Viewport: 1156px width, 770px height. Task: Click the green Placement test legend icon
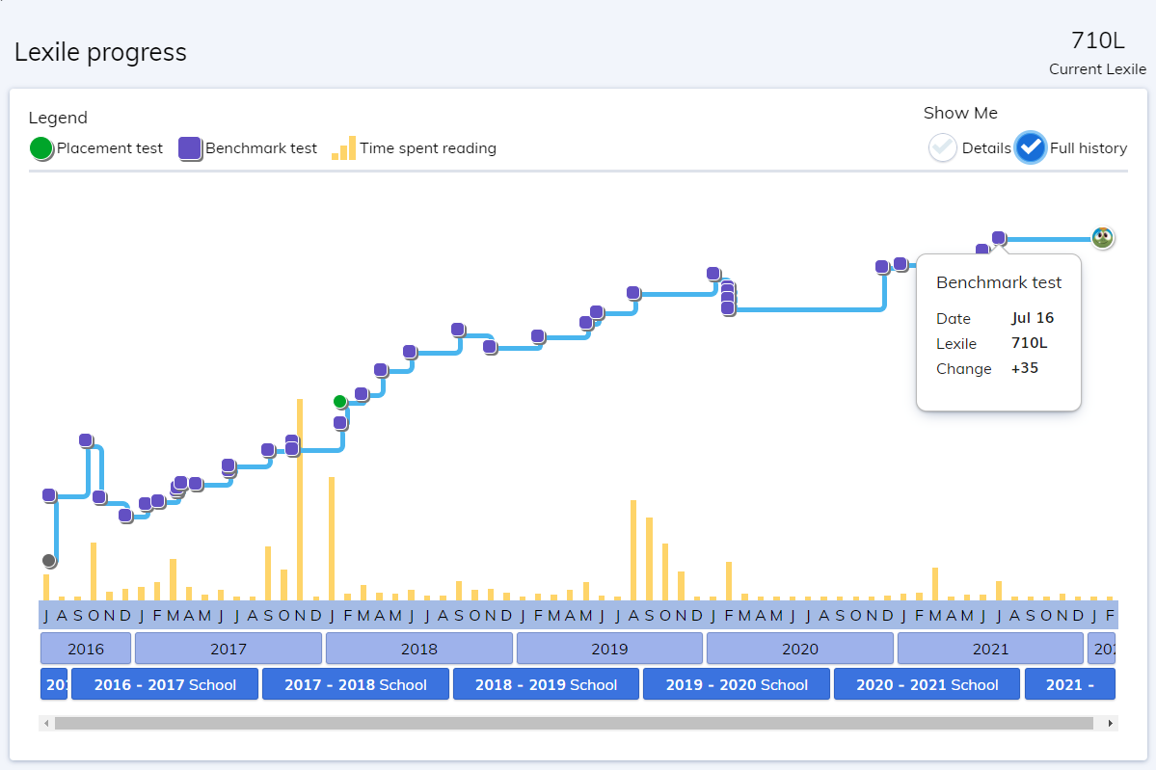[41, 148]
